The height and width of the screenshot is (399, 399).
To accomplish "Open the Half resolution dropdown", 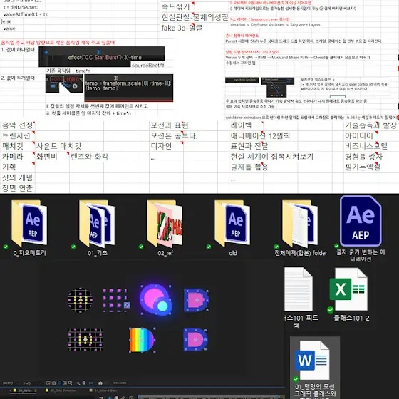I will pyautogui.click(x=32, y=383).
